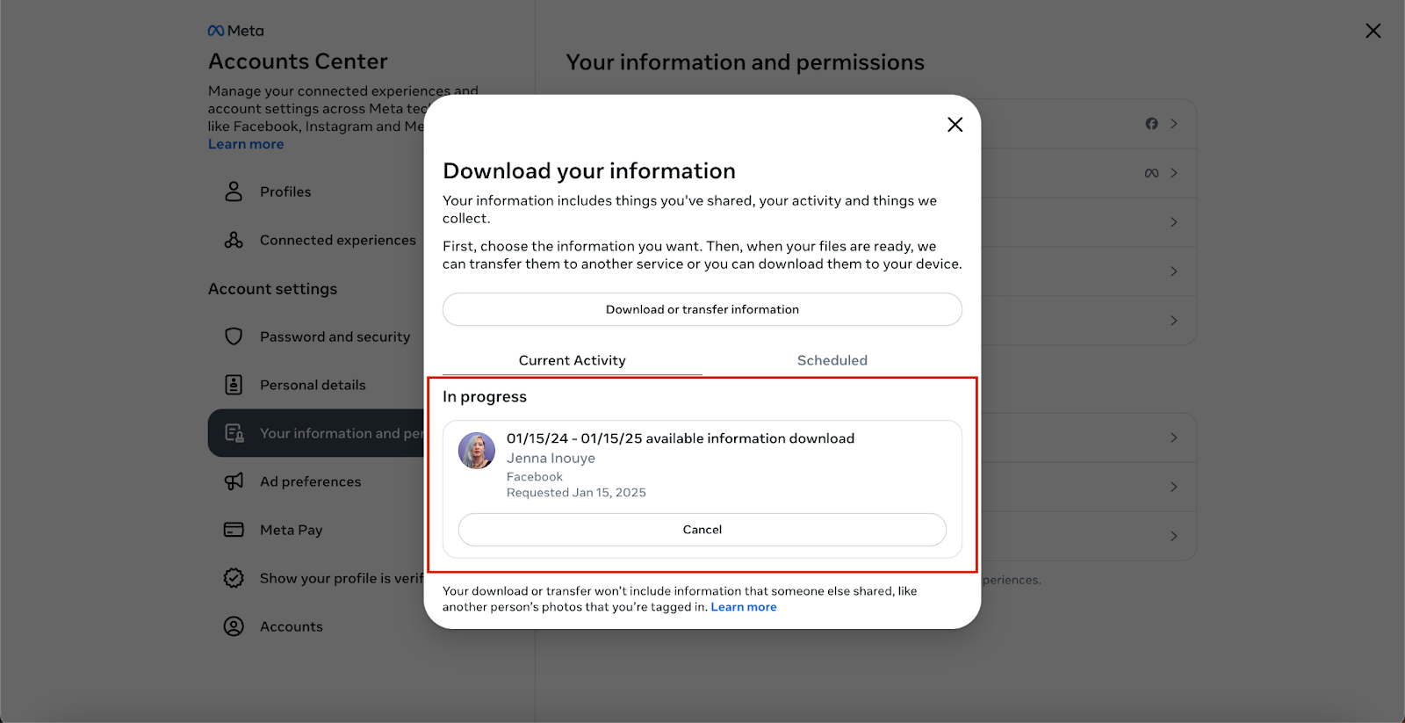Select Your information and permissions item

(316, 433)
